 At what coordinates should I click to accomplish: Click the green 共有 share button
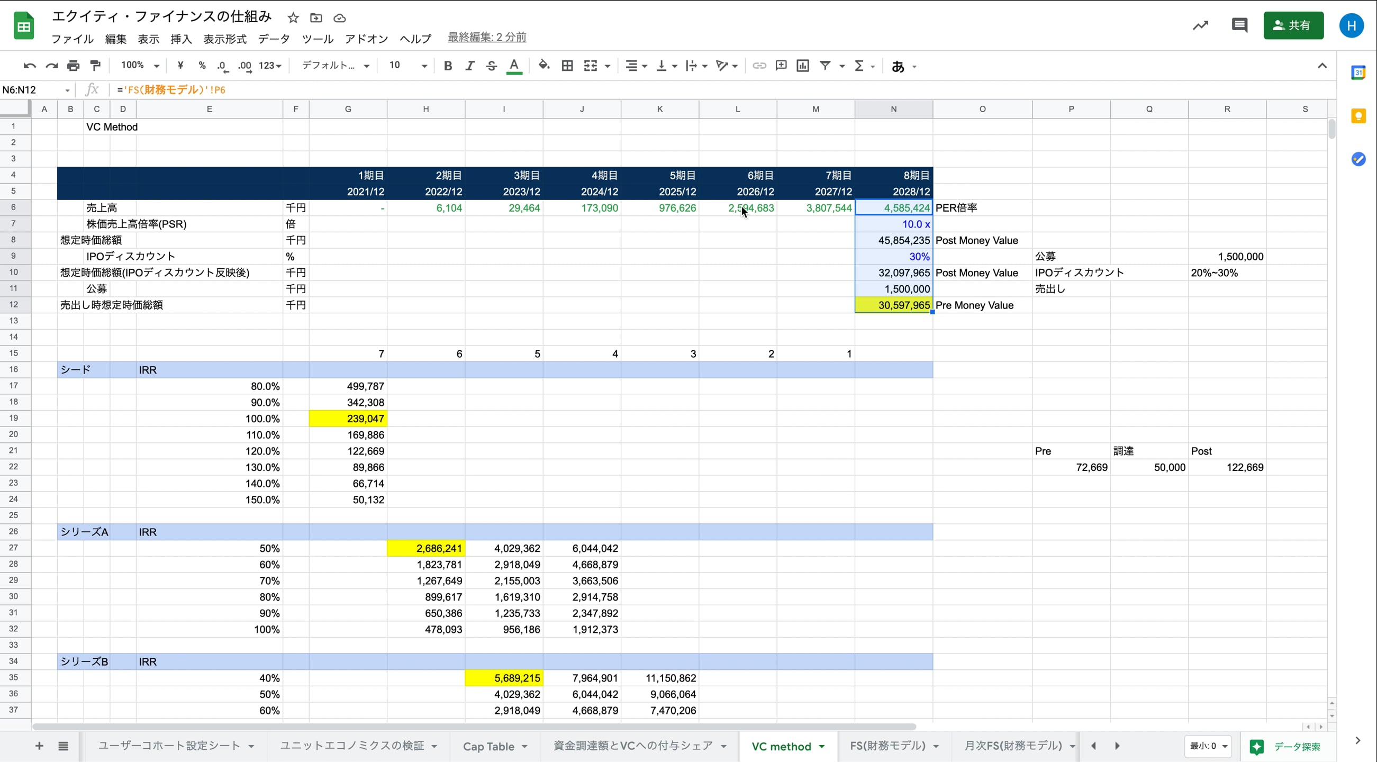(x=1293, y=25)
